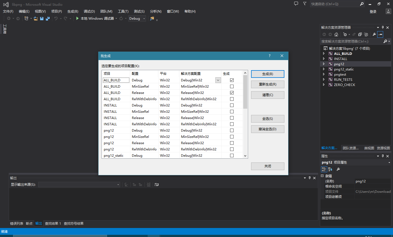Click the 重新生成(R) rebuild button
Image resolution: width=393 pixels, height=237 pixels.
267,84
